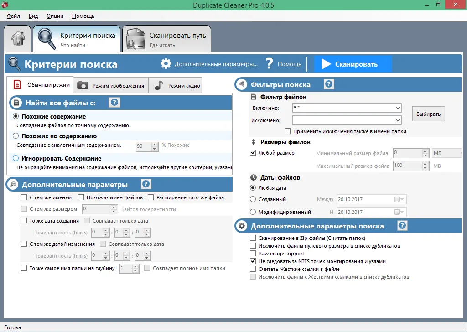Click the Помощь text in blue toolbar

tap(290, 64)
